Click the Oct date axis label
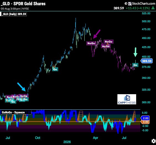Image resolution: width=156 pixels, height=145 pixels. coord(37,138)
